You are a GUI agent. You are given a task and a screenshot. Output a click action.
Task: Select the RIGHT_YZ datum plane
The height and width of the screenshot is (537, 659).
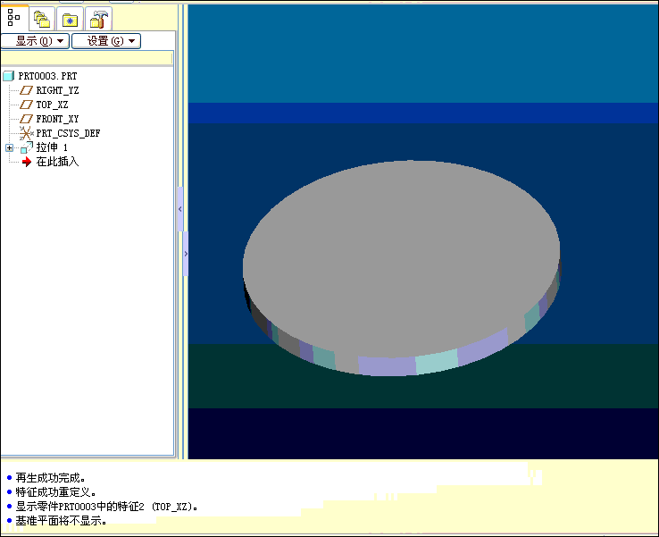click(57, 90)
